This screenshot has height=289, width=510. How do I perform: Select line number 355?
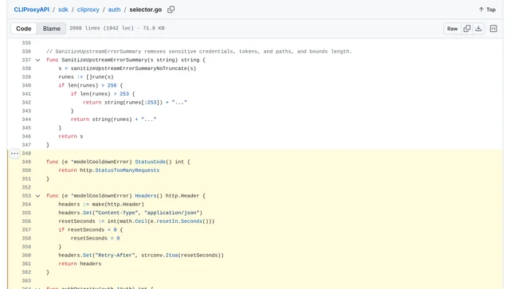[26, 213]
